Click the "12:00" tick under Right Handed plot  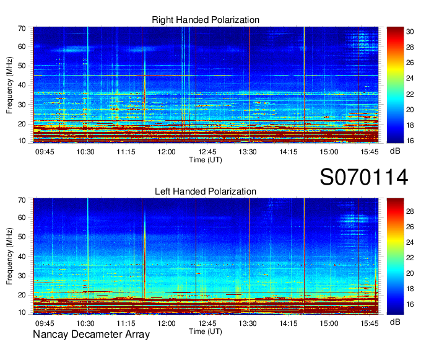167,152
